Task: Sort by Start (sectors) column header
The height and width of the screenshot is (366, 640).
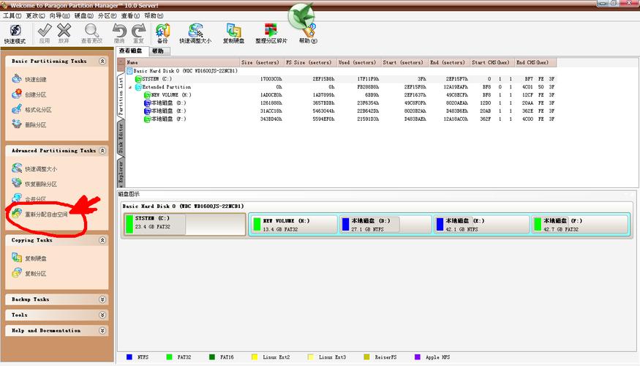Action: pos(404,62)
